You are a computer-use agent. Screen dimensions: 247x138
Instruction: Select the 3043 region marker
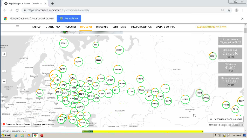coord(235,109)
